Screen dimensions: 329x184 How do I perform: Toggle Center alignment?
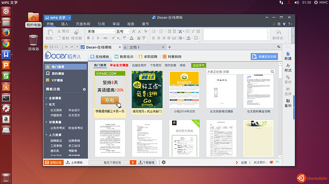pos(159,38)
